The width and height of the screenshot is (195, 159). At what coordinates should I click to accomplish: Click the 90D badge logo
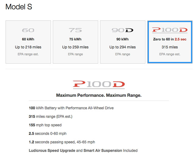(x=122, y=30)
